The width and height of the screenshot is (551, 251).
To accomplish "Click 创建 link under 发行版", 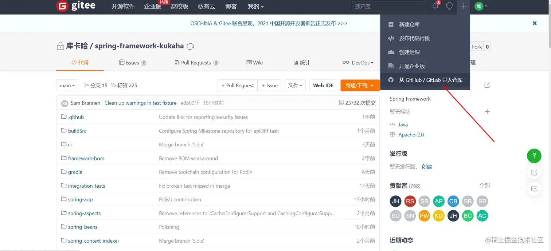I will [427, 167].
